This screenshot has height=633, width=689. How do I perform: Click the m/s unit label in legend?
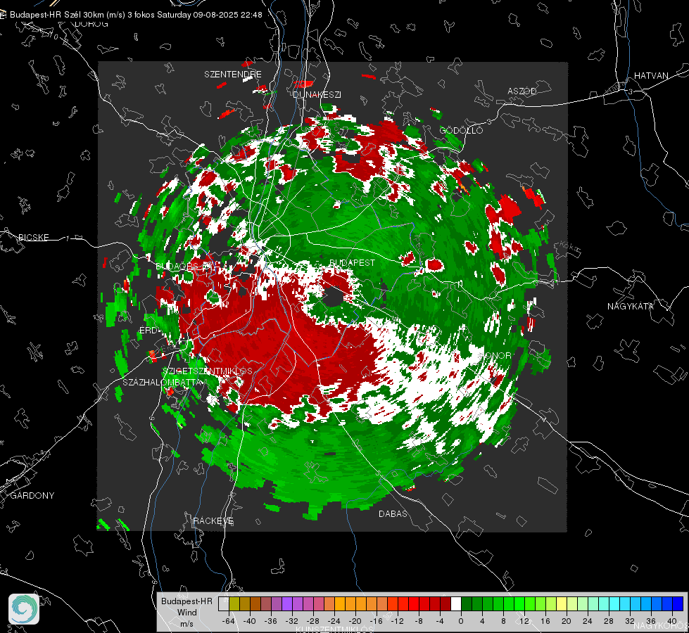(187, 624)
